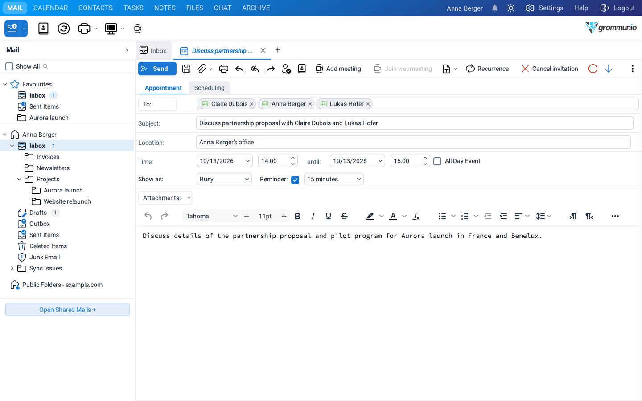Open the Show as Busy dropdown
This screenshot has height=401, width=642.
click(x=224, y=179)
